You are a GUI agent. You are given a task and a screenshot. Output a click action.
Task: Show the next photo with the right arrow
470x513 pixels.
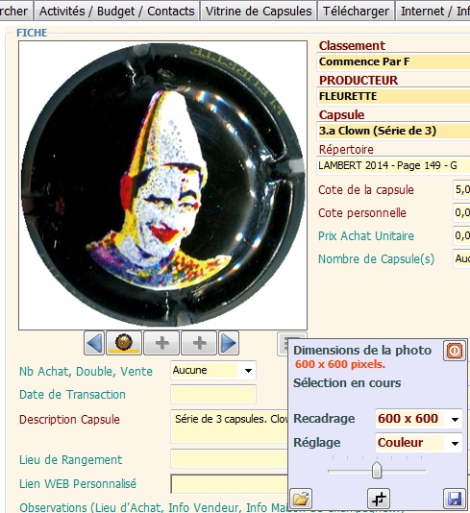(229, 343)
